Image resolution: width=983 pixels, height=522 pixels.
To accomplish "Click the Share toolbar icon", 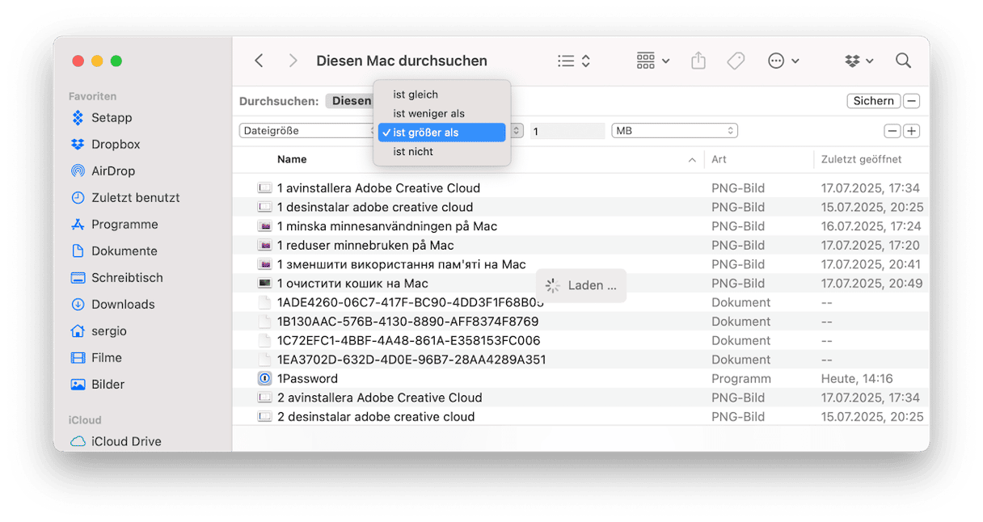I will [x=698, y=61].
